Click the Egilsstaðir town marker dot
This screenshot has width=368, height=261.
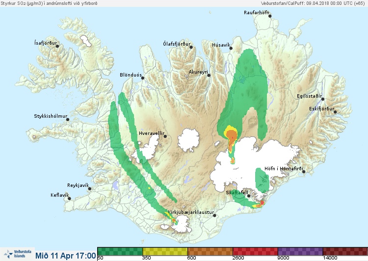[x=323, y=99]
